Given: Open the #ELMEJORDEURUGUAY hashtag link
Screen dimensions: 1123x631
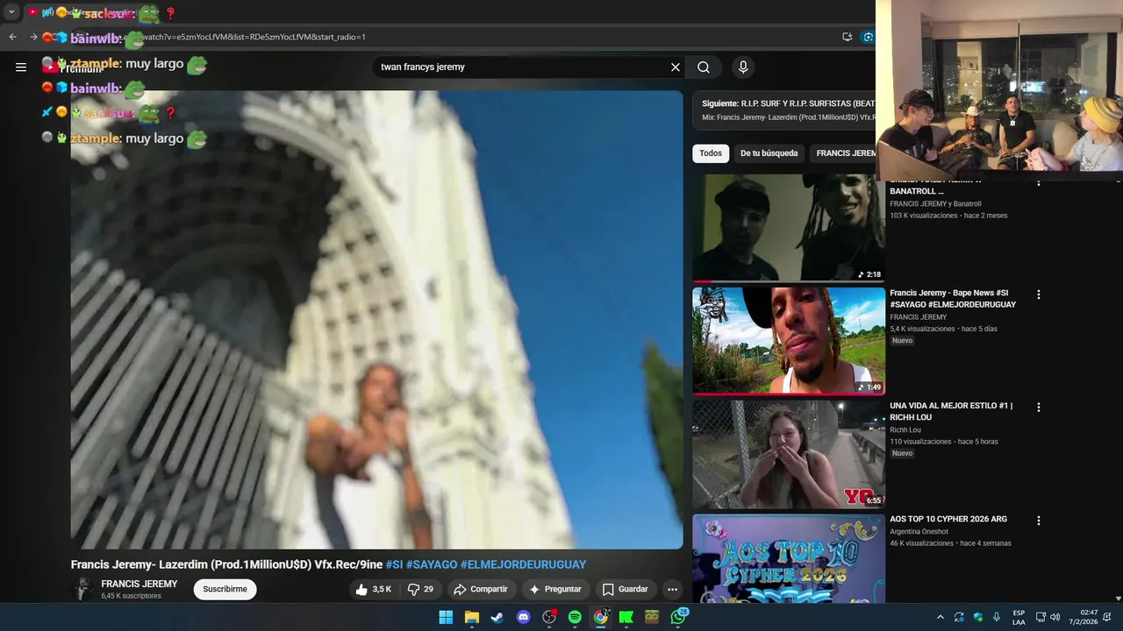Looking at the screenshot, I should [x=523, y=564].
